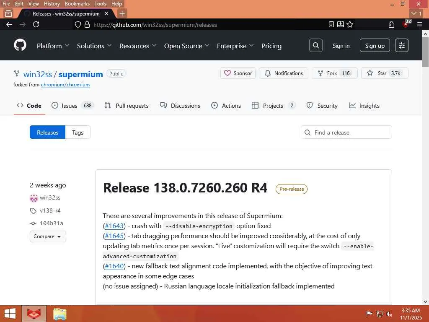
Task: Open the win32ss owner link
Action: pyautogui.click(x=38, y=74)
